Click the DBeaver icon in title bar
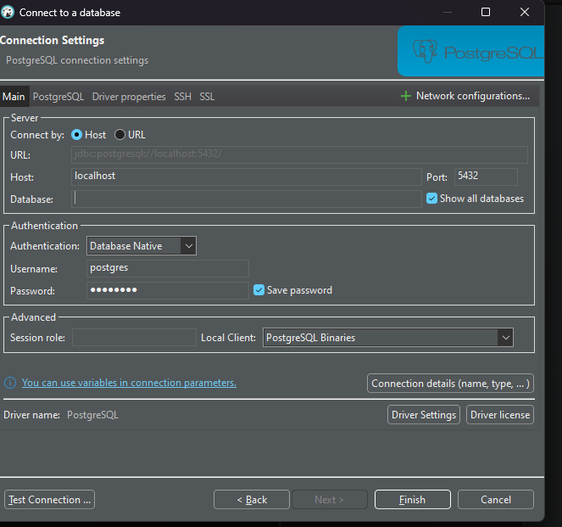This screenshot has height=527, width=562. (8, 13)
